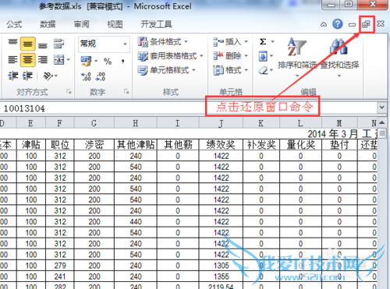
Task: Toggle center horizontal alignment
Action: click(x=27, y=59)
